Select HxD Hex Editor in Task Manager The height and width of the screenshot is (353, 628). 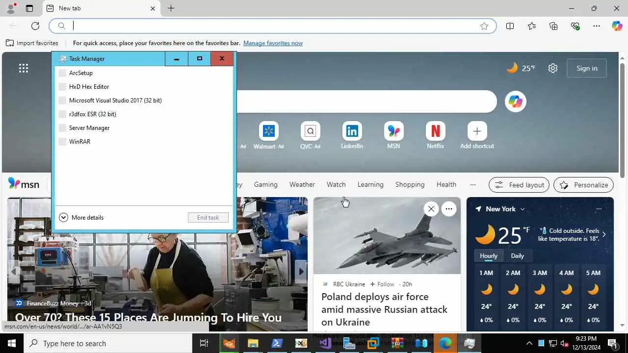(x=144, y=87)
